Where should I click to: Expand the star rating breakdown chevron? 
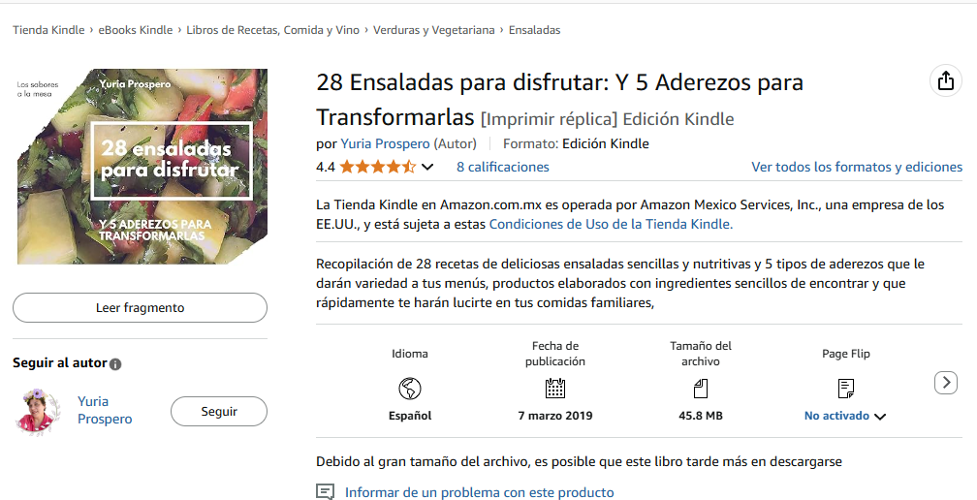pyautogui.click(x=427, y=167)
